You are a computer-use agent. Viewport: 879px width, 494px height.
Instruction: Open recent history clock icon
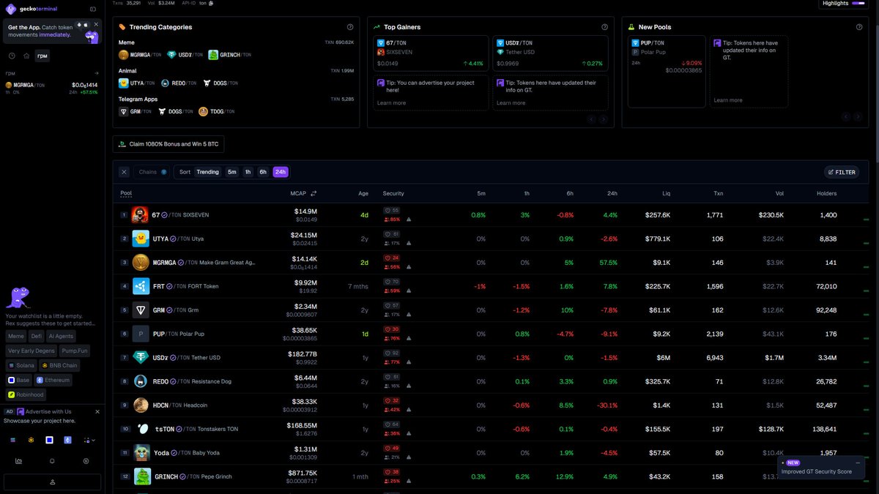coord(12,56)
